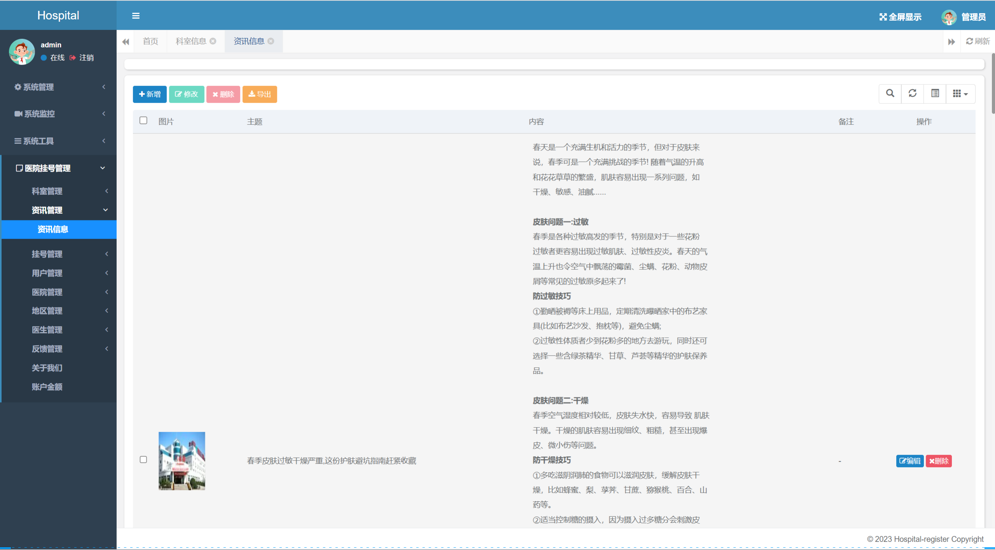Viewport: 995px width, 550px height.
Task: Close the 科室信息 tab
Action: [213, 41]
